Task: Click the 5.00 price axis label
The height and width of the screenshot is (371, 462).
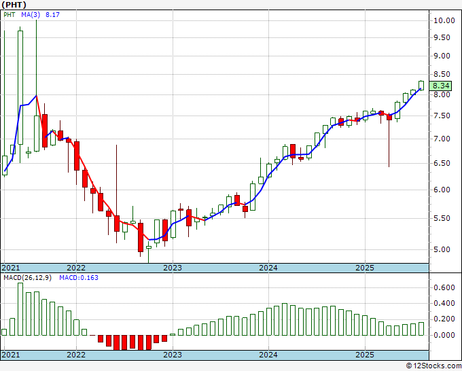Action: tap(442, 249)
